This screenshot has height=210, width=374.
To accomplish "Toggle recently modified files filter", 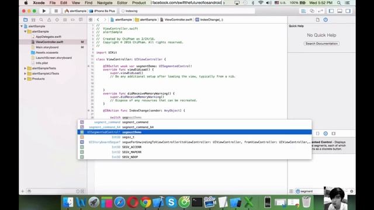I will (x=78, y=191).
